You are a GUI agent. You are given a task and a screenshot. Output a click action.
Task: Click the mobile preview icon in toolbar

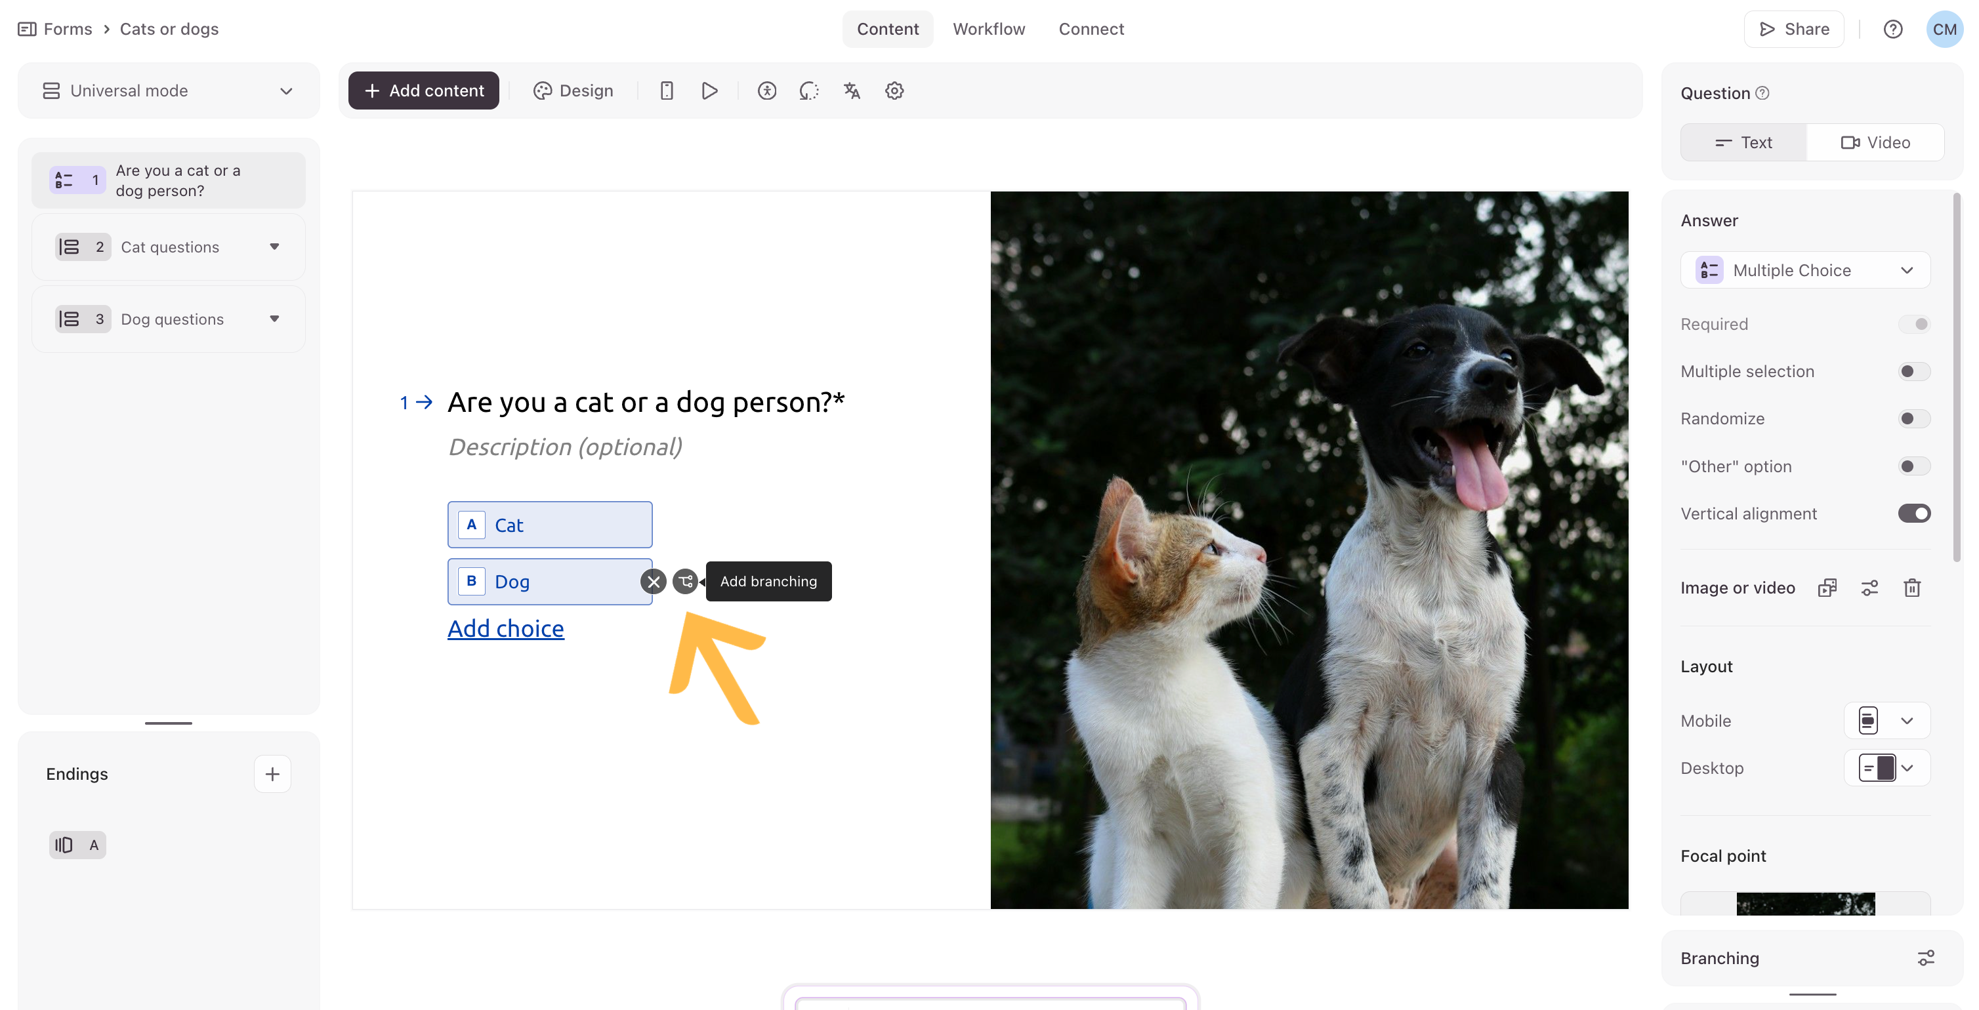[666, 91]
